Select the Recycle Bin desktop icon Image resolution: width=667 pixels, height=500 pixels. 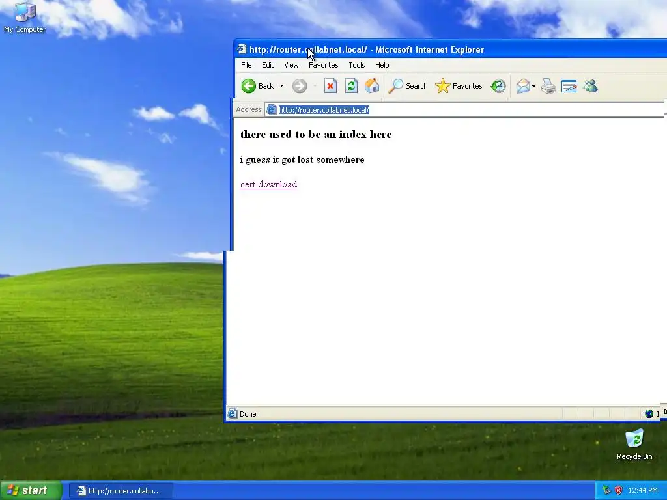point(634,444)
